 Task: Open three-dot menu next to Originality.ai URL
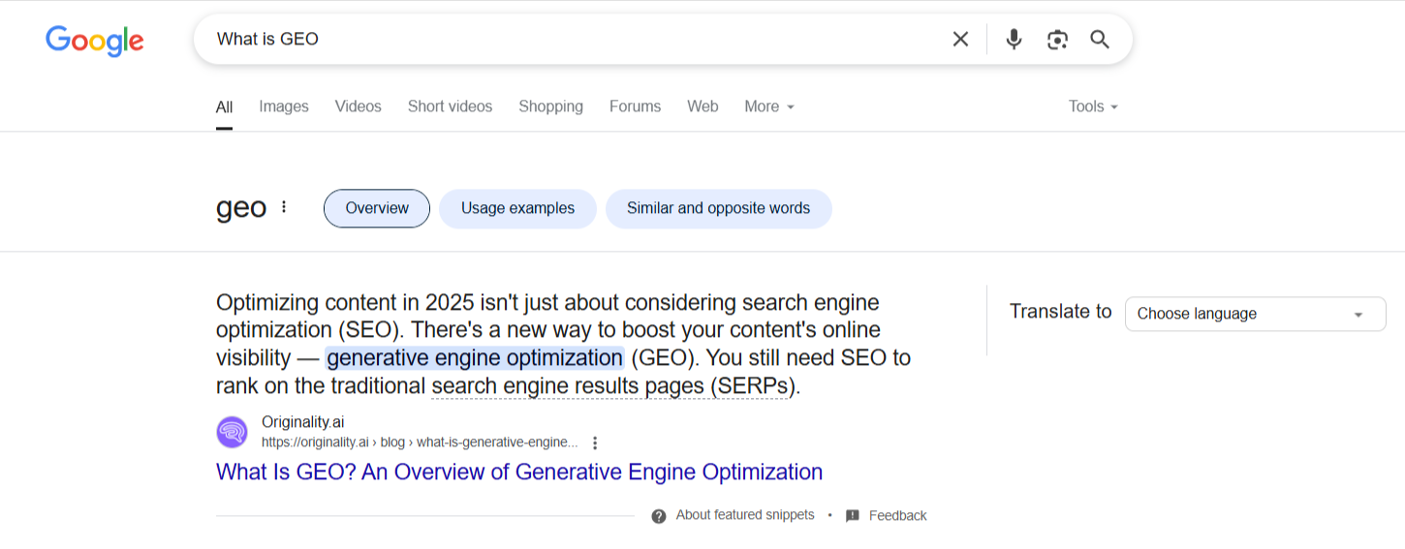pyautogui.click(x=595, y=442)
